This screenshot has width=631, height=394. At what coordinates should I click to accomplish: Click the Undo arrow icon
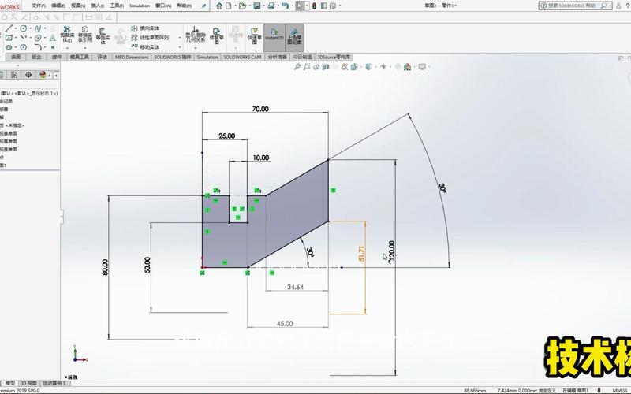point(286,6)
